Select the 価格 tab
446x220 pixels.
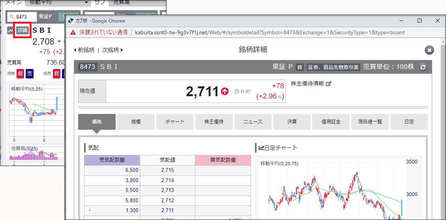point(97,122)
